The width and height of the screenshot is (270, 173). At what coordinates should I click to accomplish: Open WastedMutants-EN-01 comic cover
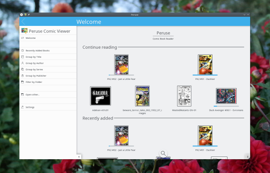coord(184,96)
